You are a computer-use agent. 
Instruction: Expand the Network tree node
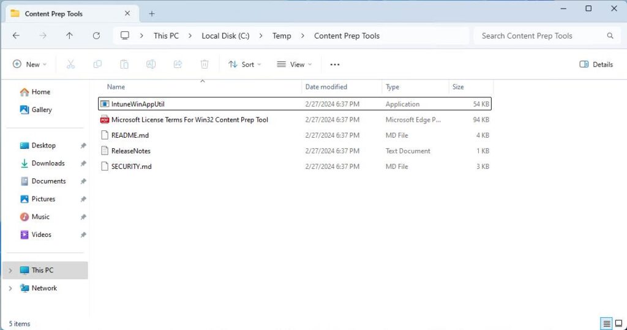(10, 288)
